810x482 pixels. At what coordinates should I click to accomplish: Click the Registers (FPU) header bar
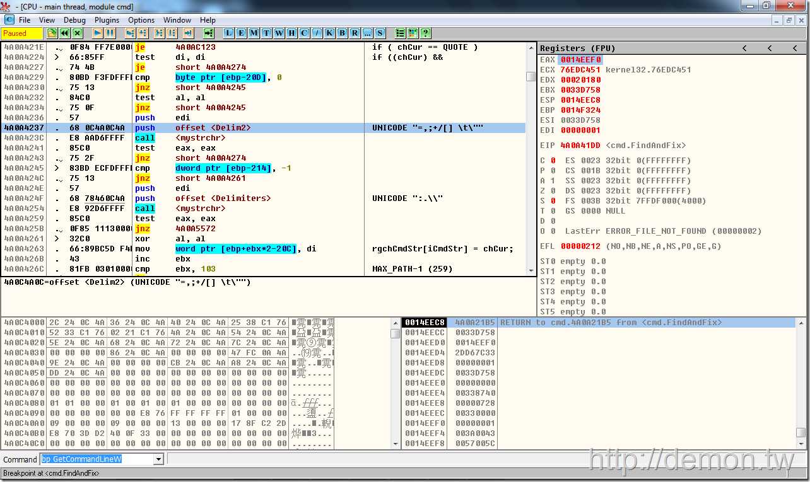click(x=631, y=49)
